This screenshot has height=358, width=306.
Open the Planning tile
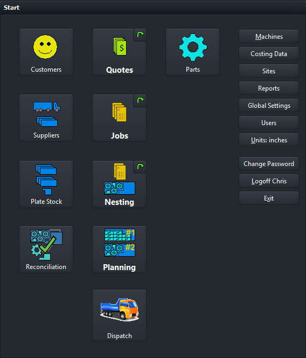(119, 249)
